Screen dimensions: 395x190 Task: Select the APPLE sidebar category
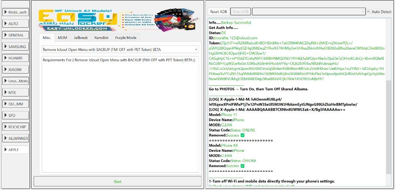pyautogui.click(x=16, y=150)
